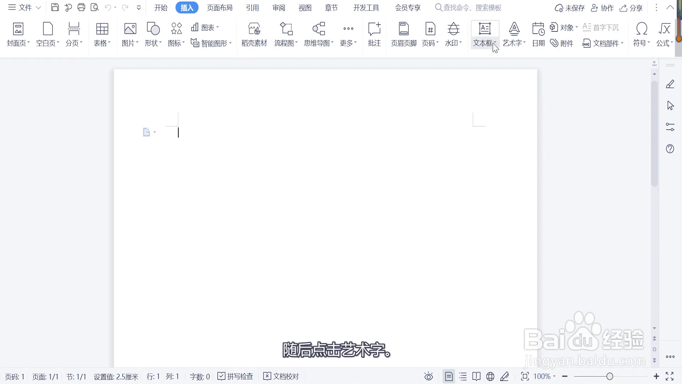Print the document via printer icon
This screenshot has width=682, height=384.
click(x=81, y=7)
